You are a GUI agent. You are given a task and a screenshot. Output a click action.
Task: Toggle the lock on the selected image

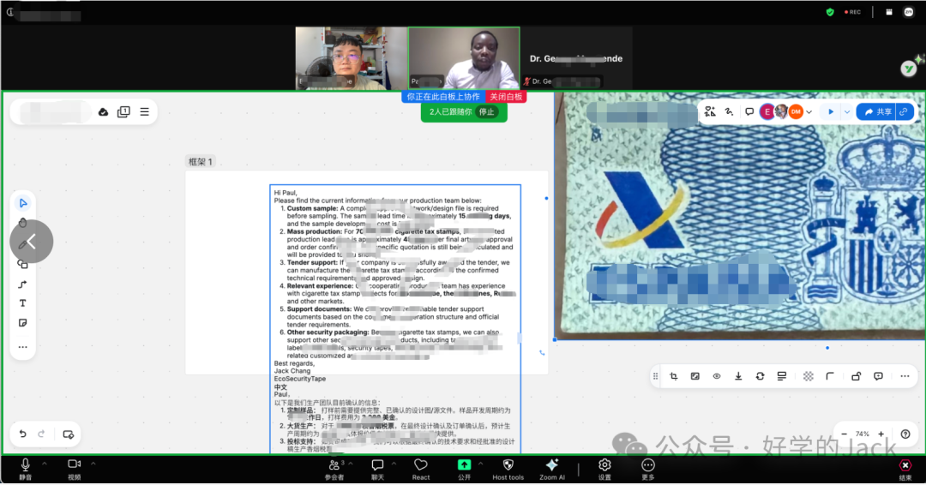point(857,376)
